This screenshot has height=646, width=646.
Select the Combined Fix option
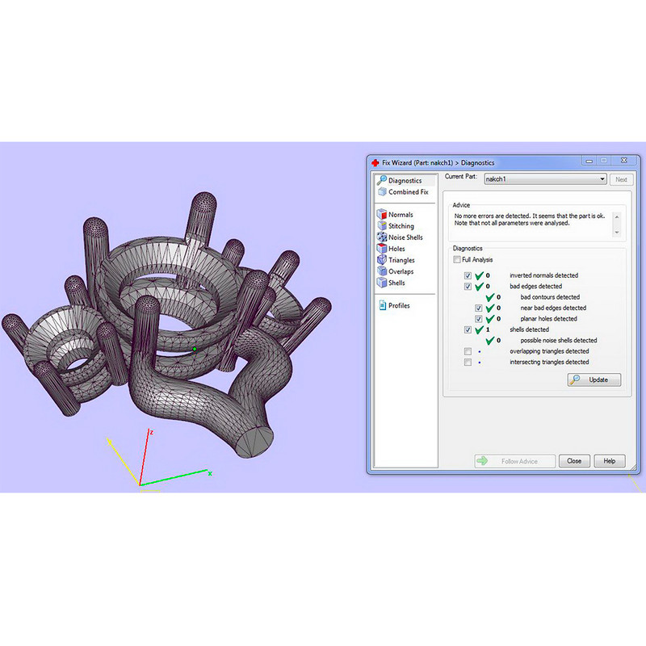(x=408, y=192)
